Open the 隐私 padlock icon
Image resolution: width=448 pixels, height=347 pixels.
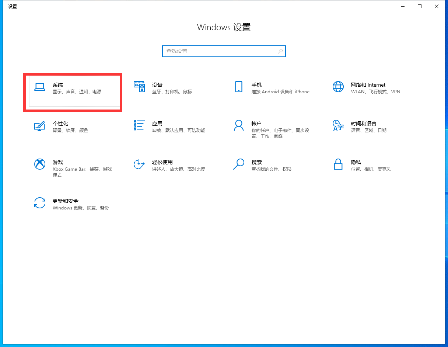point(338,164)
